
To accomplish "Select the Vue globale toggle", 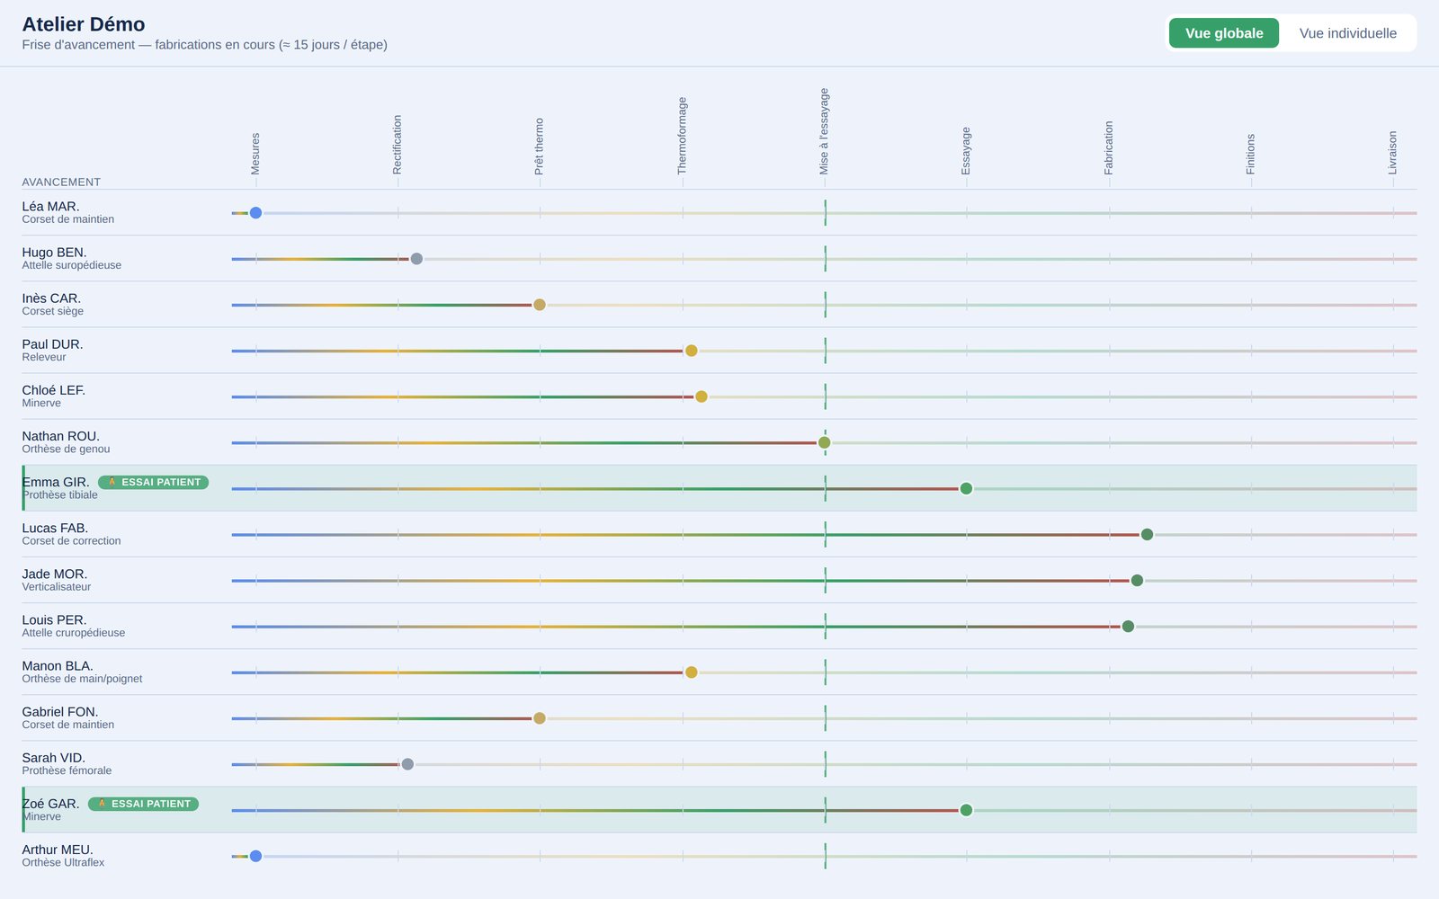I will coord(1224,33).
